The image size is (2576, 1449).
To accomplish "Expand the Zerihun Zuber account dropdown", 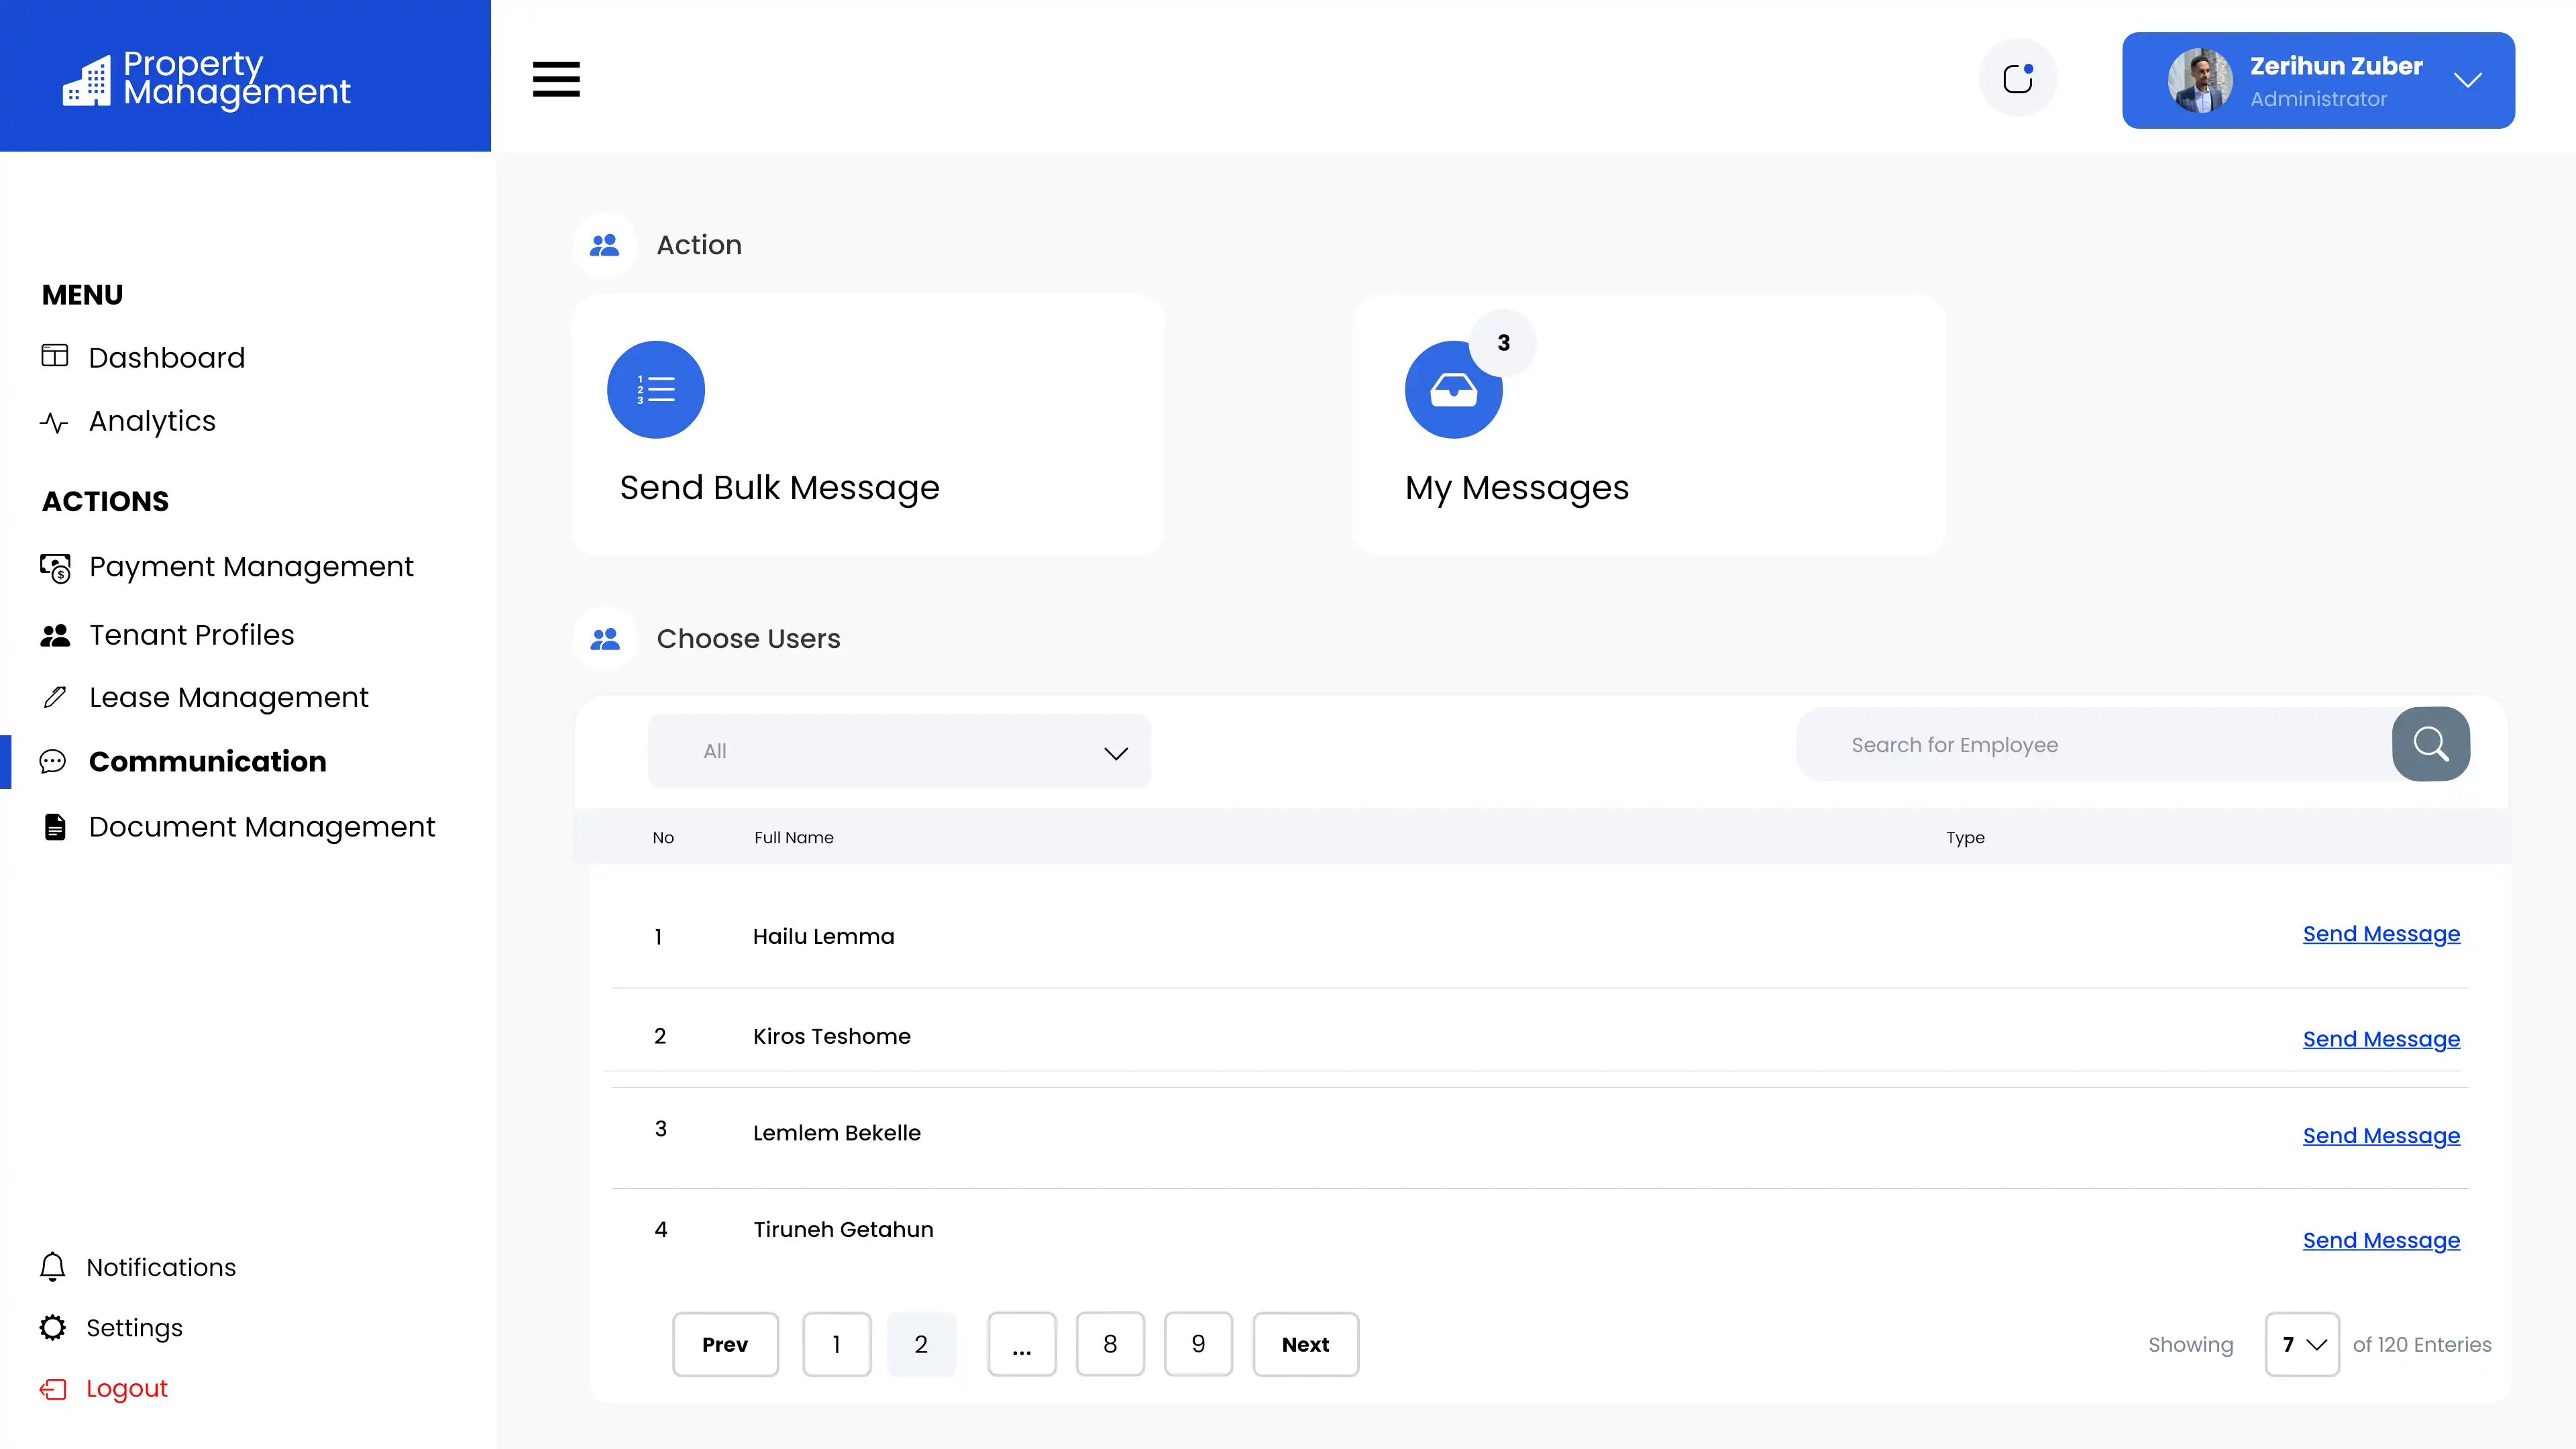I will pos(2467,80).
